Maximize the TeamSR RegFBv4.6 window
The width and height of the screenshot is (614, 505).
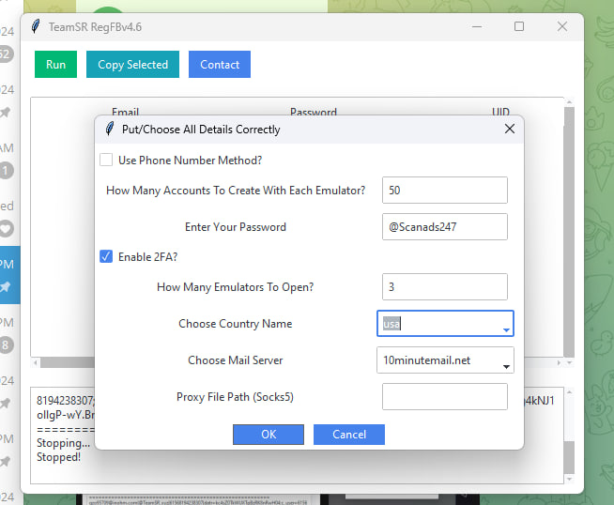tap(519, 26)
